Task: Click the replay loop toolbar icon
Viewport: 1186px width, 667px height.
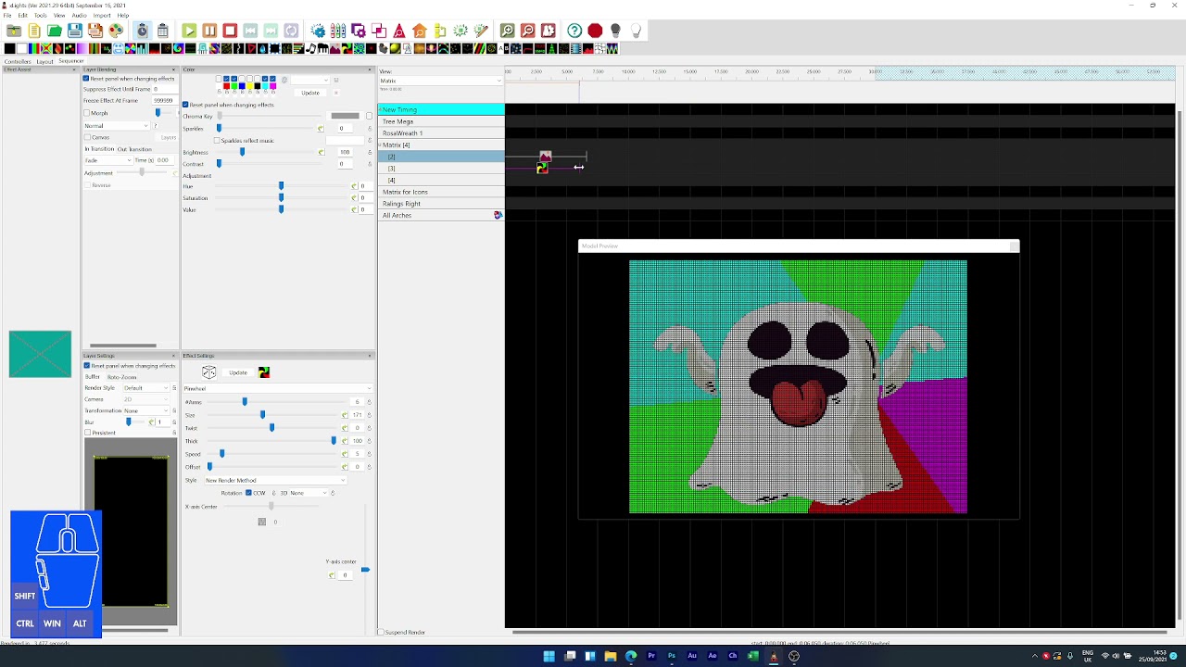Action: pos(291,31)
